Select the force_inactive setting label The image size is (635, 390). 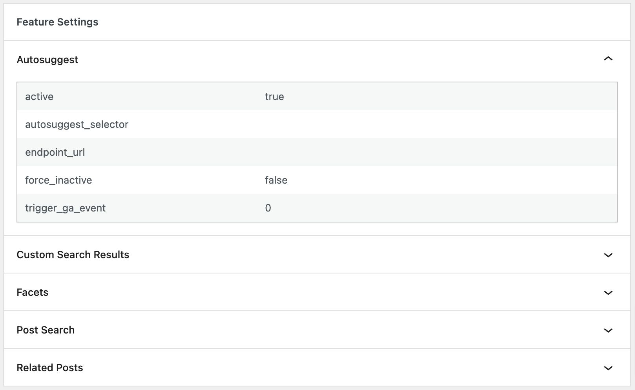(x=58, y=180)
